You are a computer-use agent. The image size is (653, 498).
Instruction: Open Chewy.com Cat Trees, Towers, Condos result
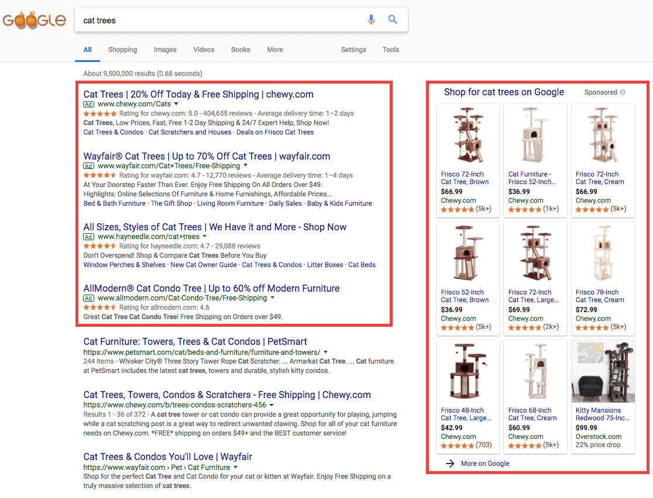[227, 395]
